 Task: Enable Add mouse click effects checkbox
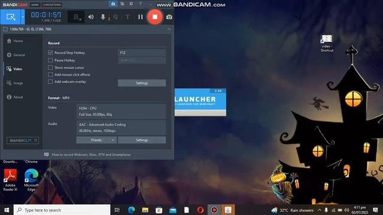point(50,75)
